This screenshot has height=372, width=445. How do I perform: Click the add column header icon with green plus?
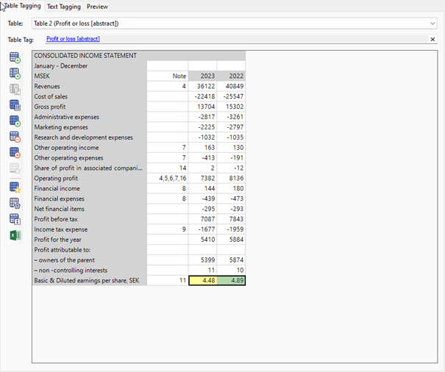15,74
